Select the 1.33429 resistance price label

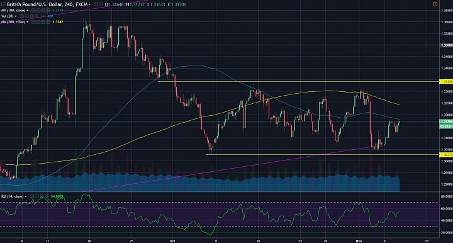(x=446, y=82)
